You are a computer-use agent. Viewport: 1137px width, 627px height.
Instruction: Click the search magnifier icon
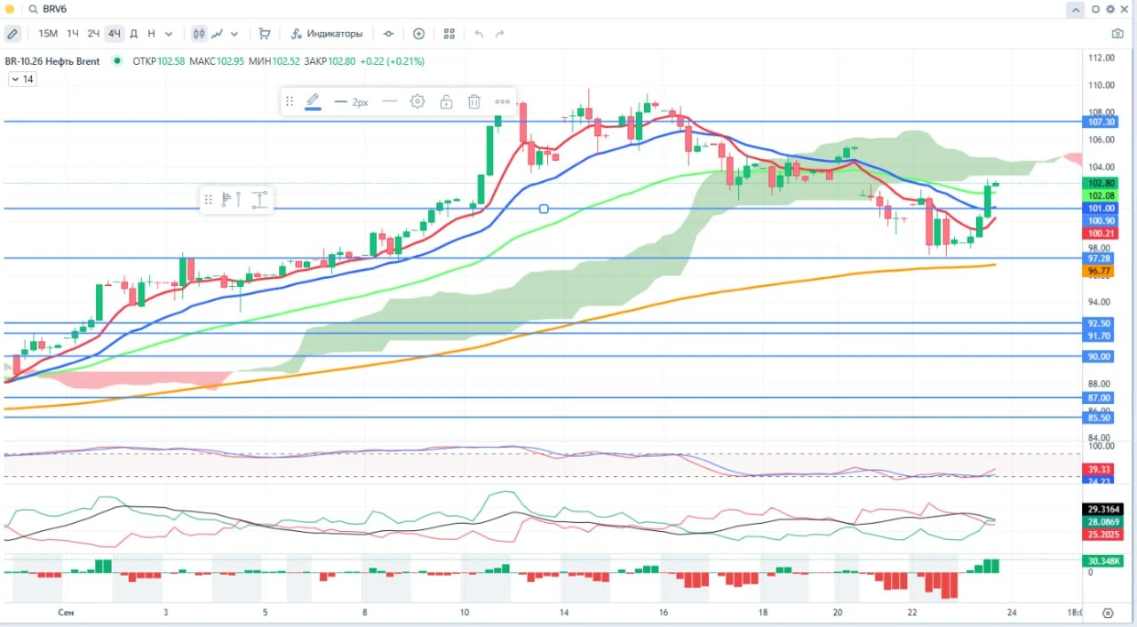(32, 9)
